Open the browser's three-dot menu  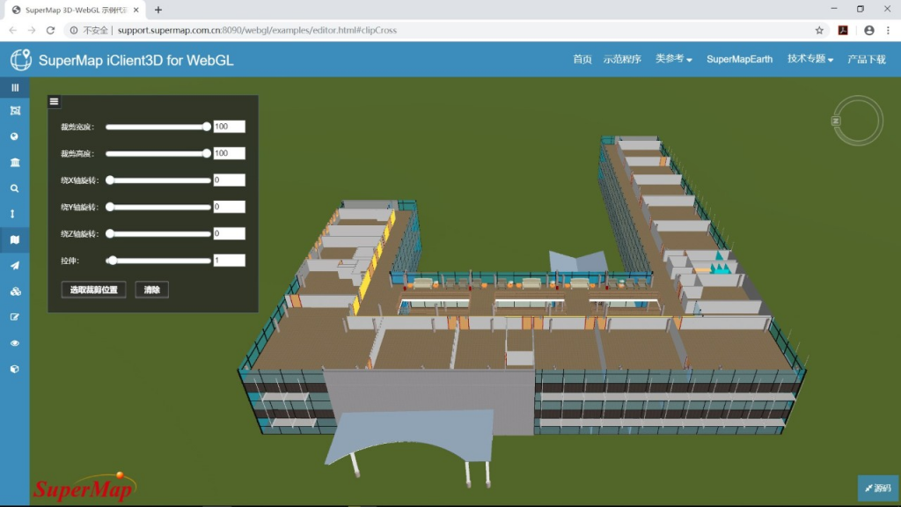tap(889, 31)
